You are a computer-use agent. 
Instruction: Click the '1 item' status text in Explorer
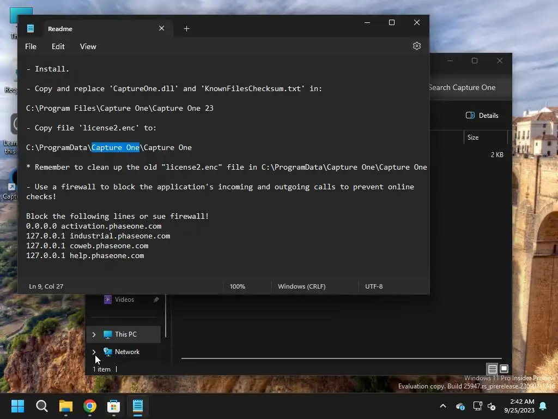pyautogui.click(x=101, y=369)
